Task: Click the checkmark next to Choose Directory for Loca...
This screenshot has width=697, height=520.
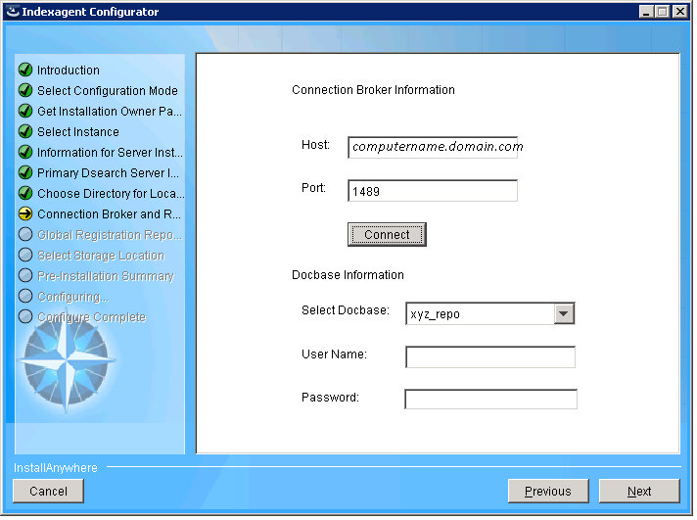Action: click(25, 193)
